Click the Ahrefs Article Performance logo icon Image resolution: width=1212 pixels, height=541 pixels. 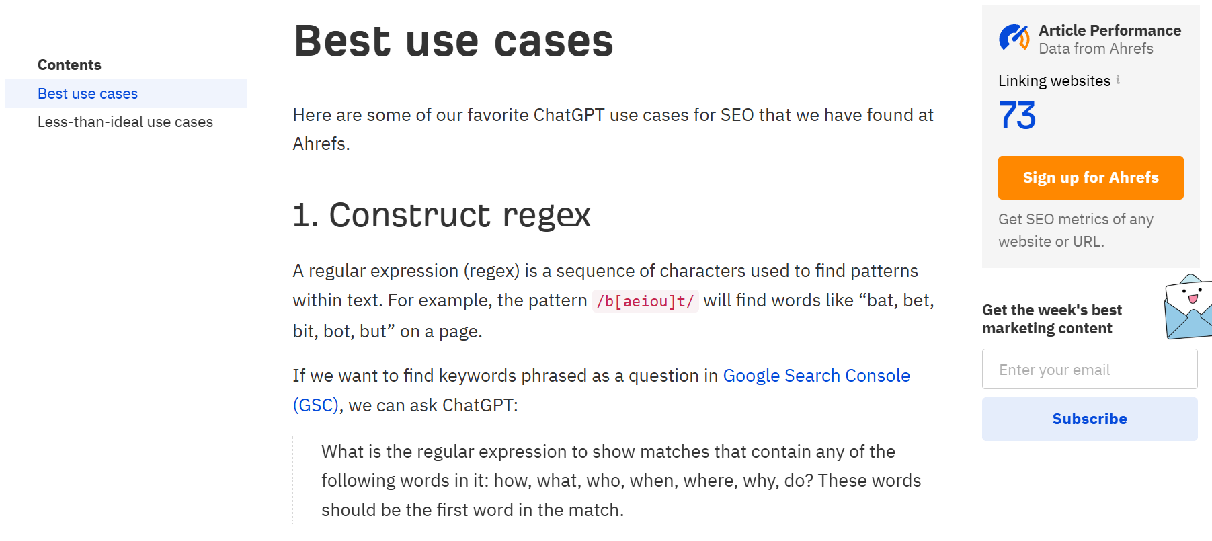[x=1014, y=38]
